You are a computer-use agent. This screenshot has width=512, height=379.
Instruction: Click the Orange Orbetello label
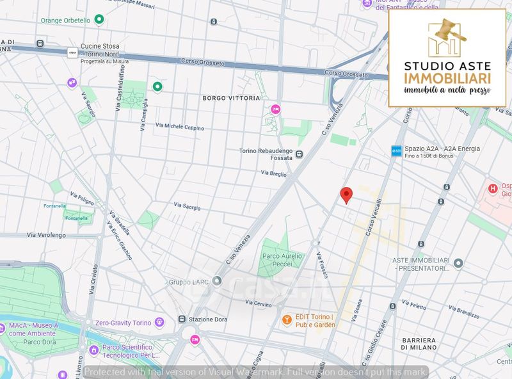coord(66,20)
